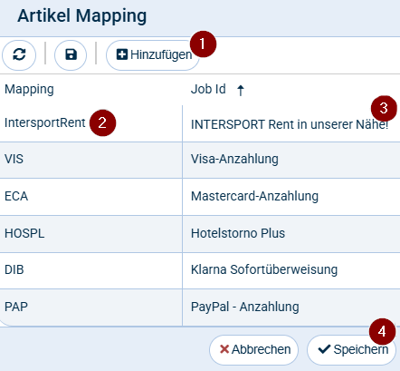This screenshot has width=400, height=371.
Task: Select the VIS mapping cell
Action: (x=91, y=160)
